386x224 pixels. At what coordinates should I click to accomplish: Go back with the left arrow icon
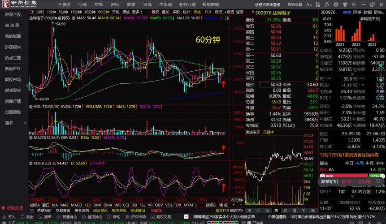point(354,4)
